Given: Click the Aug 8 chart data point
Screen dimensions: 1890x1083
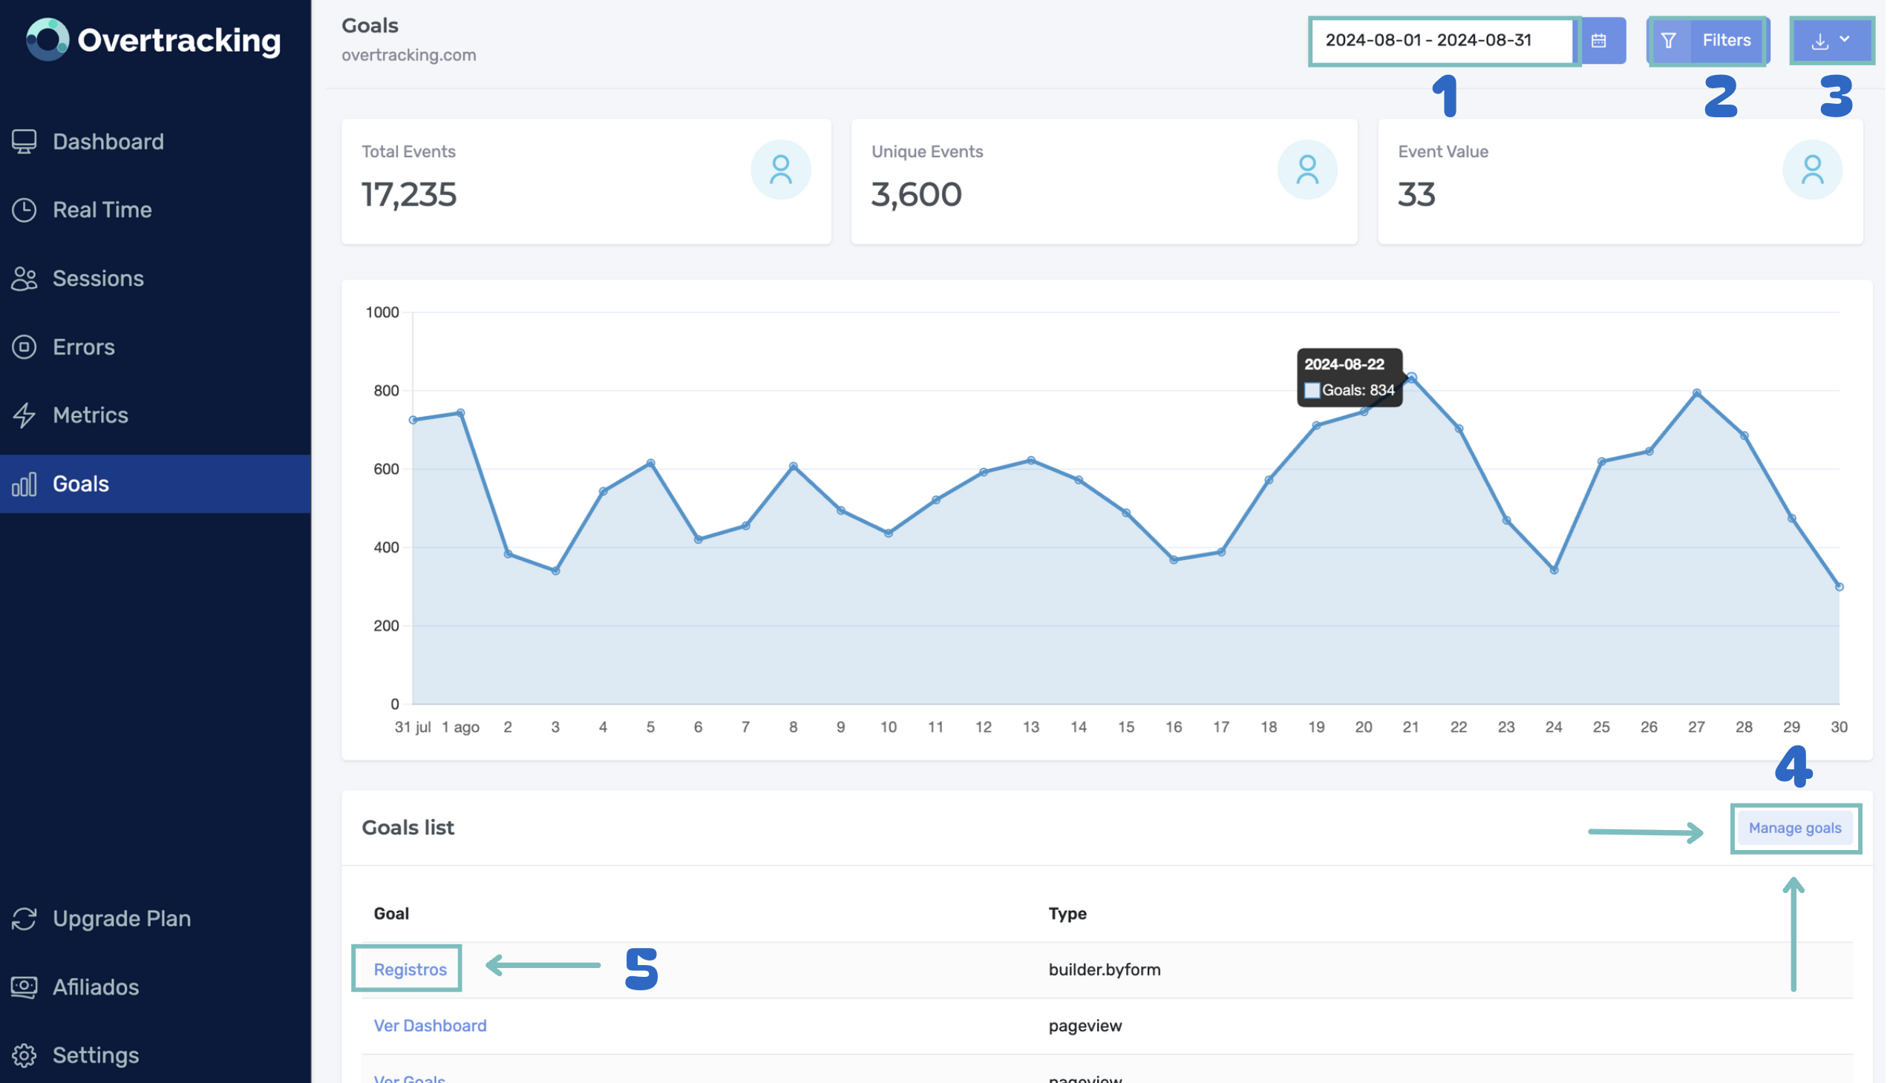Looking at the screenshot, I should [795, 467].
